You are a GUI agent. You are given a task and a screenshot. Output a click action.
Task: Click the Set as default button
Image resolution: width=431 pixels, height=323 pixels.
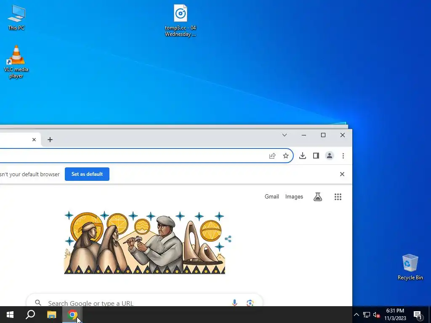pos(87,174)
